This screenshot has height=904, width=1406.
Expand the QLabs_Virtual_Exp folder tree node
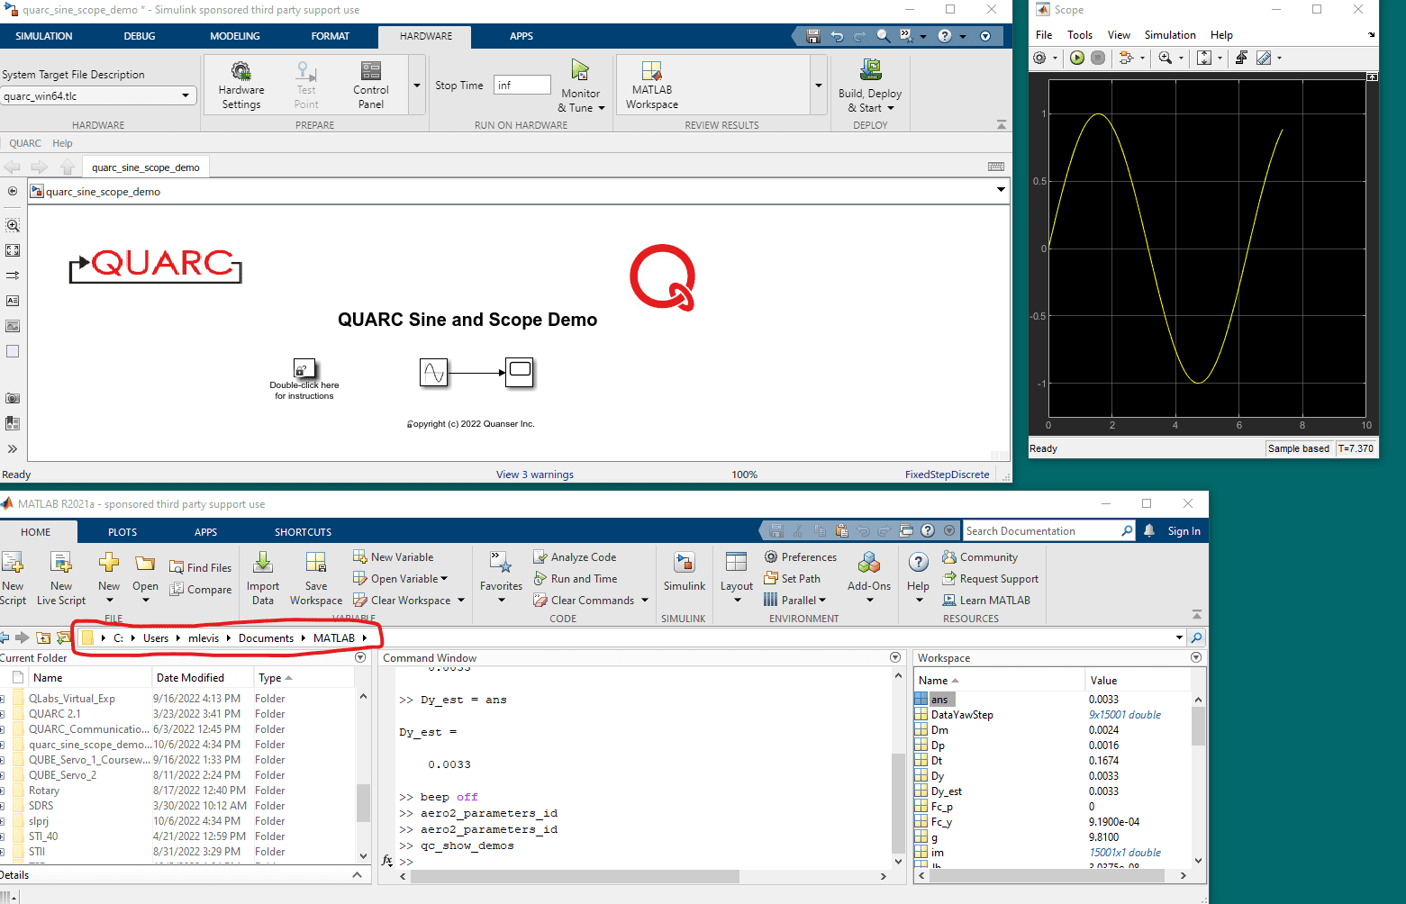tap(3, 699)
